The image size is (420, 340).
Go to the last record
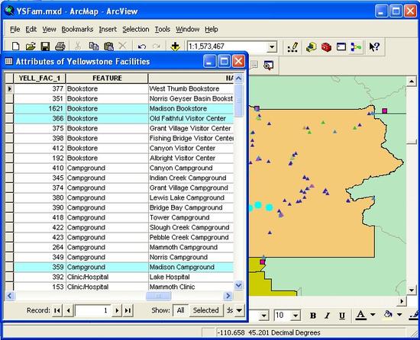(x=128, y=310)
